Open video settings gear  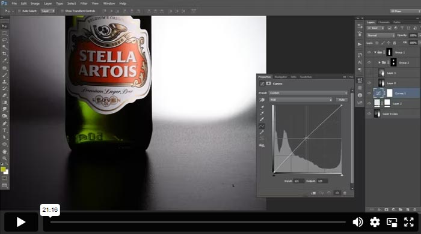coord(375,222)
